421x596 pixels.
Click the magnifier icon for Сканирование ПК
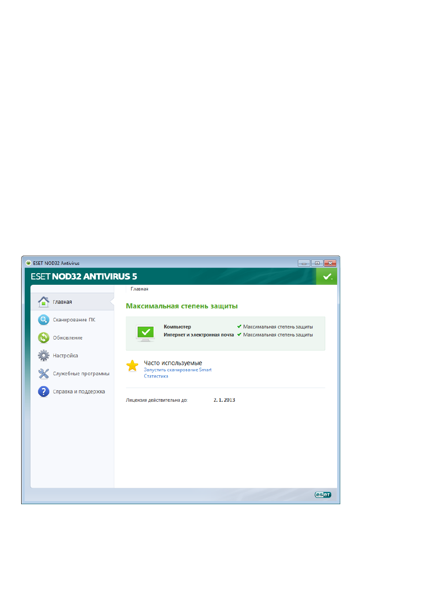(x=43, y=320)
